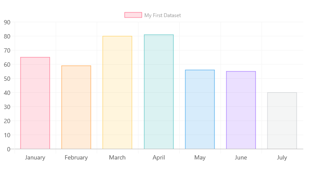Screen dimensions: 312x171
Task: Click the April x-axis label
Action: 159,157
